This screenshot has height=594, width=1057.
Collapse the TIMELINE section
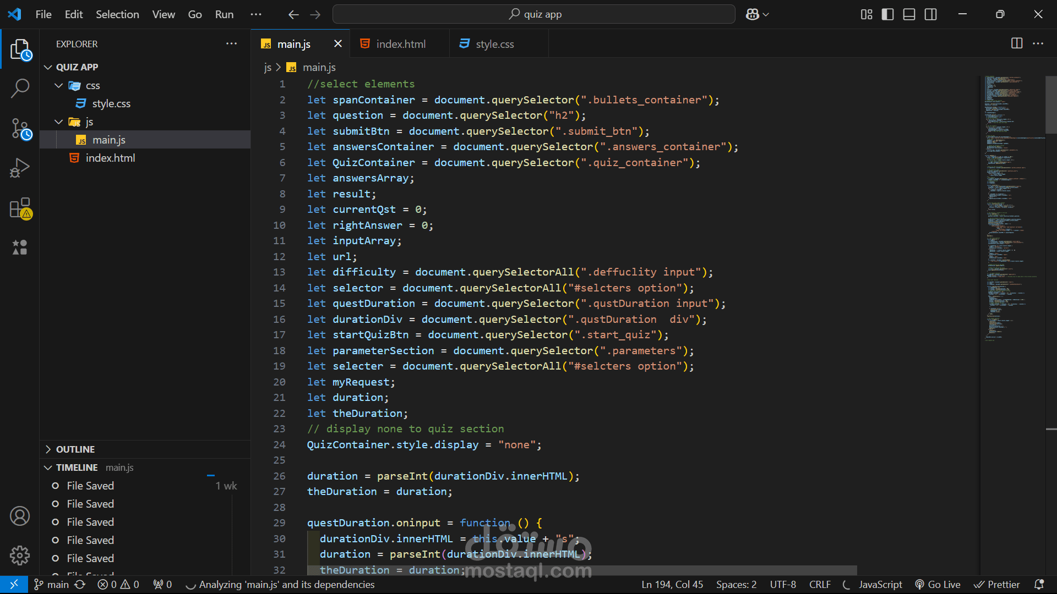[77, 468]
